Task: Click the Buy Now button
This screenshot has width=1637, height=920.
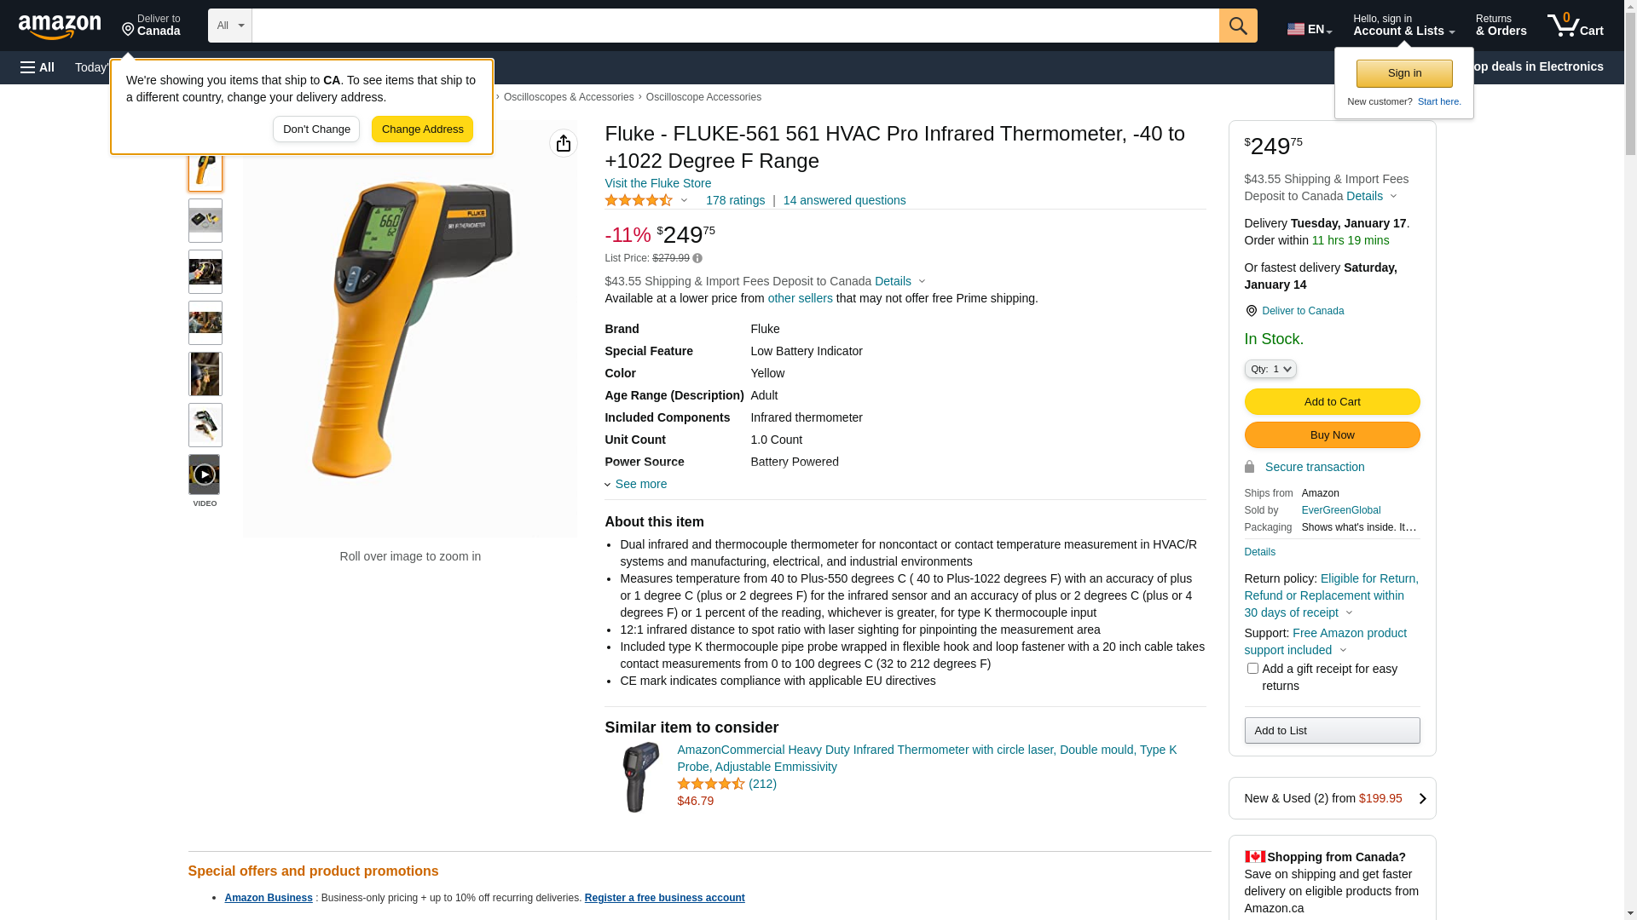Action: coord(1332,435)
